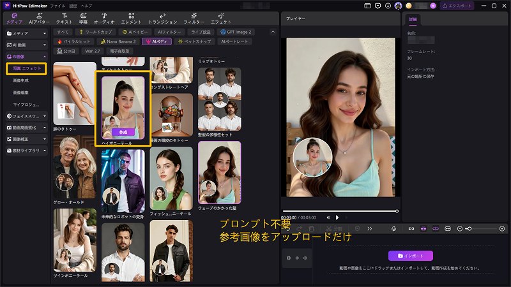The image size is (511, 287).
Task: Open the フィルター filters panel
Action: (194, 18)
